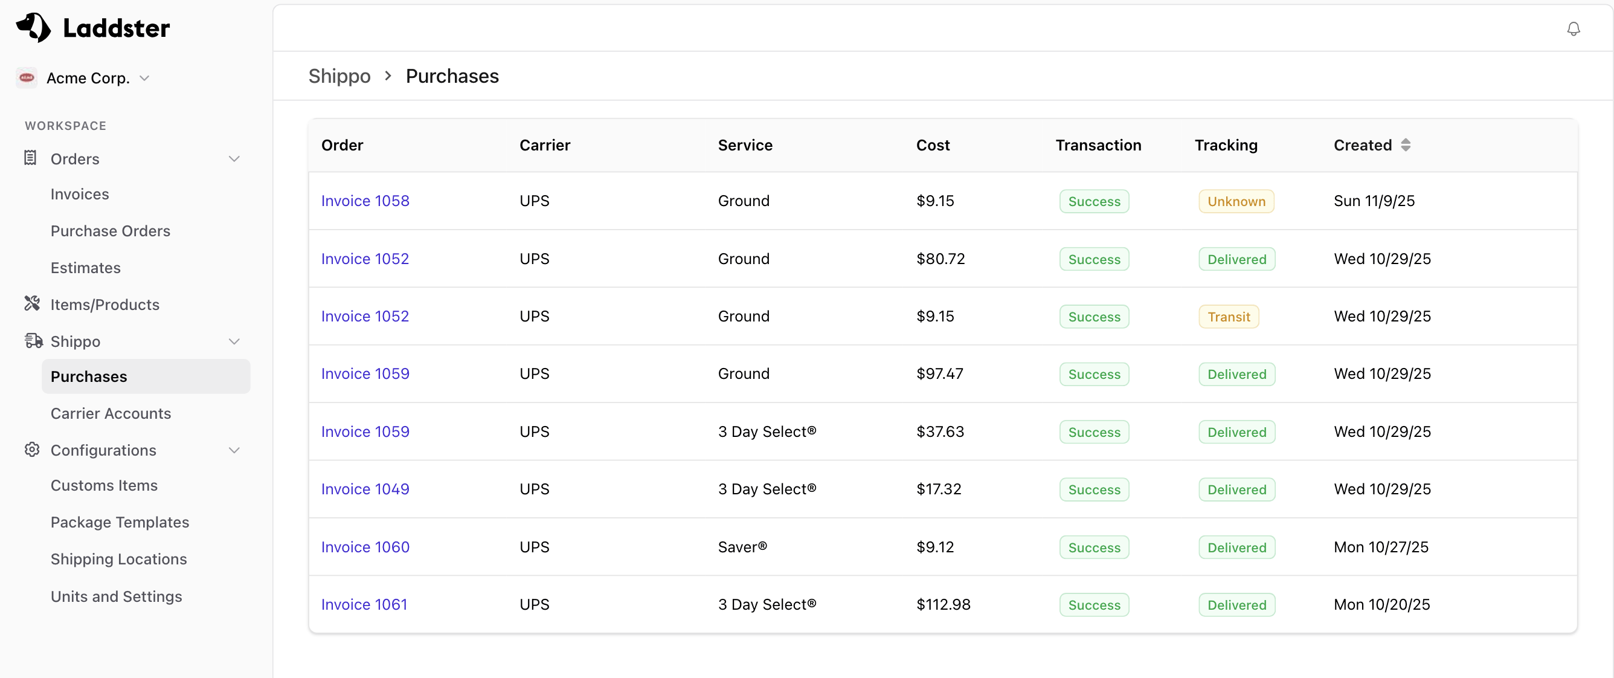Open the Invoice 1061 link
The height and width of the screenshot is (678, 1614).
(x=364, y=604)
